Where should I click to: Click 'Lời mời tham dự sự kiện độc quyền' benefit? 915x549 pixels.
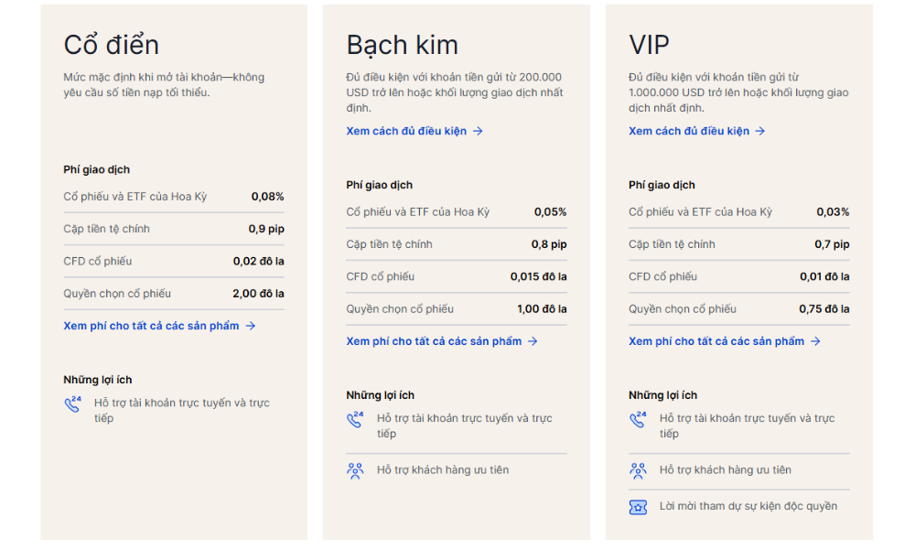[748, 506]
